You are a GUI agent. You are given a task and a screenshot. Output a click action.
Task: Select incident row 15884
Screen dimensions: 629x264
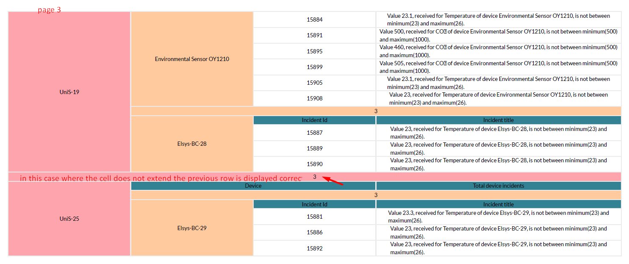(x=314, y=19)
